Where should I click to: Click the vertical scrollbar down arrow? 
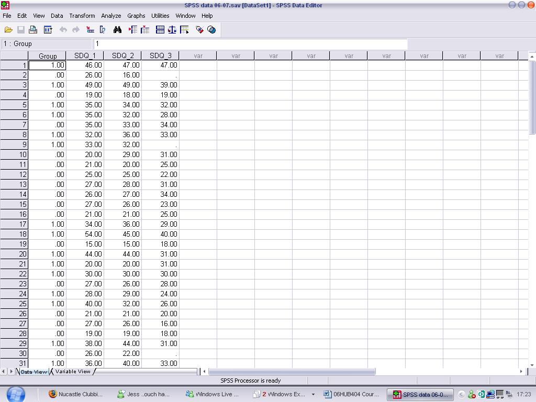point(532,365)
